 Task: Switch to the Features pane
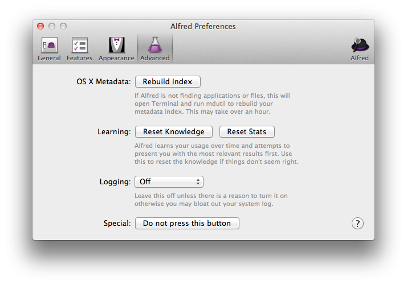pyautogui.click(x=79, y=49)
